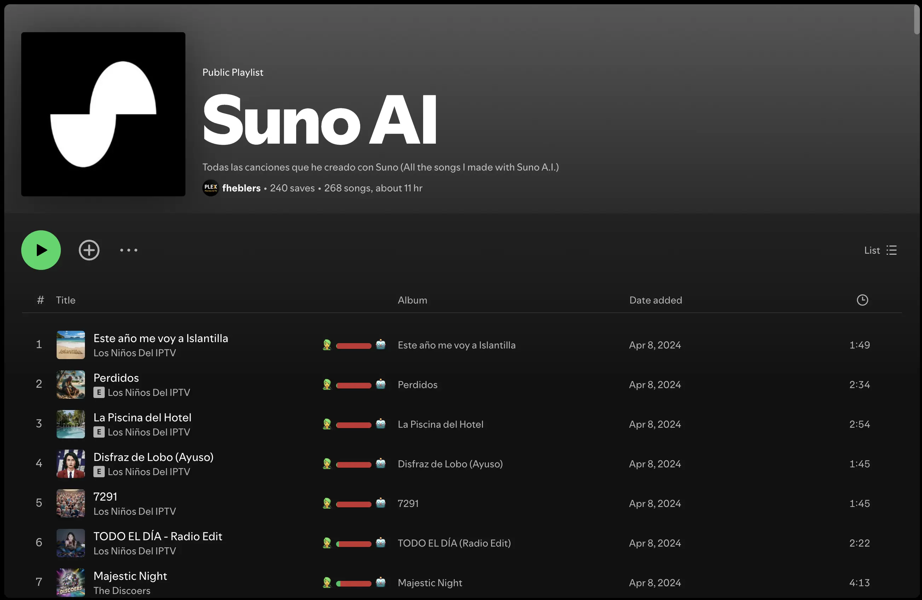Click the Suno AI playlist cover art
The width and height of the screenshot is (922, 600).
point(103,114)
